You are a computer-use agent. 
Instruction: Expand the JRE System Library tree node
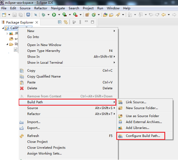[x=7, y=34]
